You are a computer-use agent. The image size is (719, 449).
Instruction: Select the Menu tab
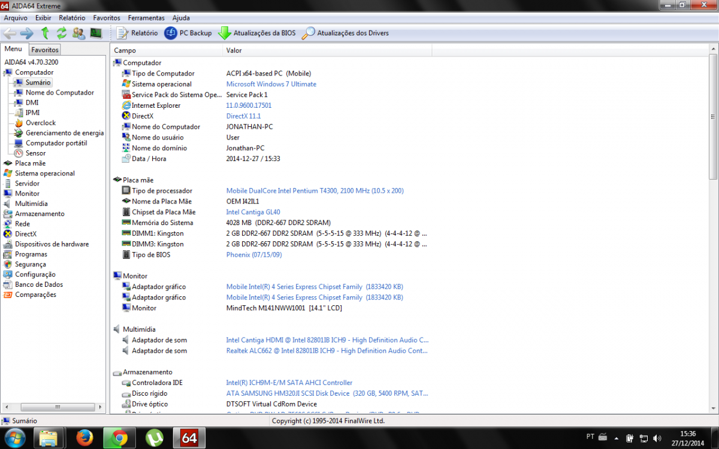pyautogui.click(x=14, y=49)
